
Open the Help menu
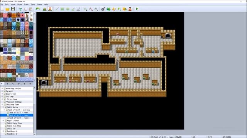click(46, 5)
